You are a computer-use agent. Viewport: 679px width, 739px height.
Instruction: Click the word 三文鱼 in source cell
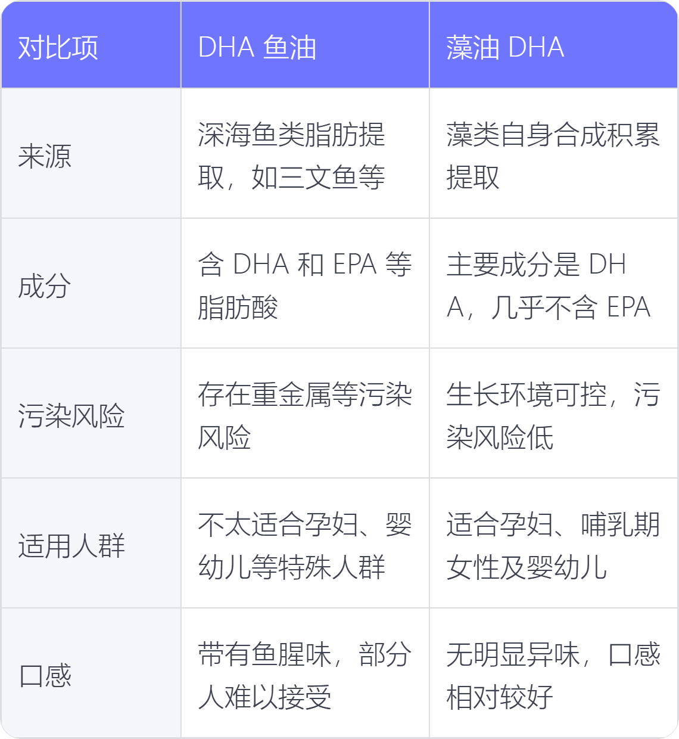(318, 178)
